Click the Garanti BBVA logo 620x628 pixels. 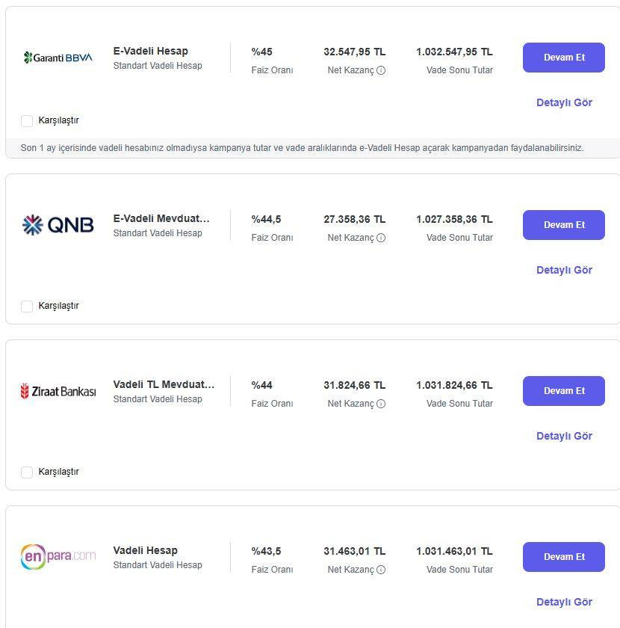click(x=58, y=58)
